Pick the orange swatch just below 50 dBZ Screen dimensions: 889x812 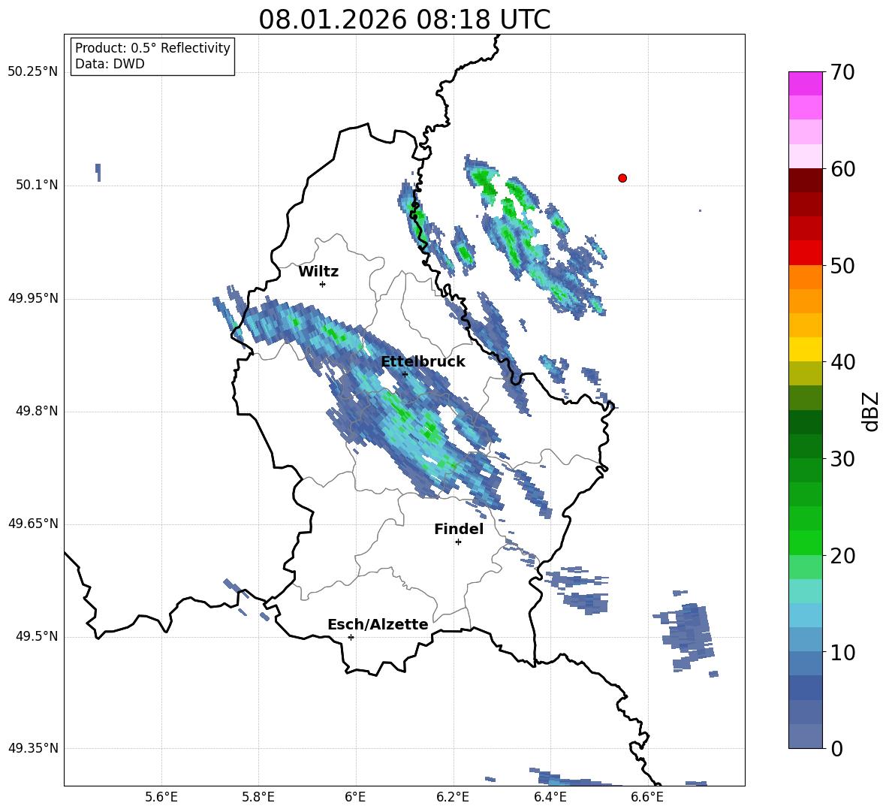(x=806, y=277)
